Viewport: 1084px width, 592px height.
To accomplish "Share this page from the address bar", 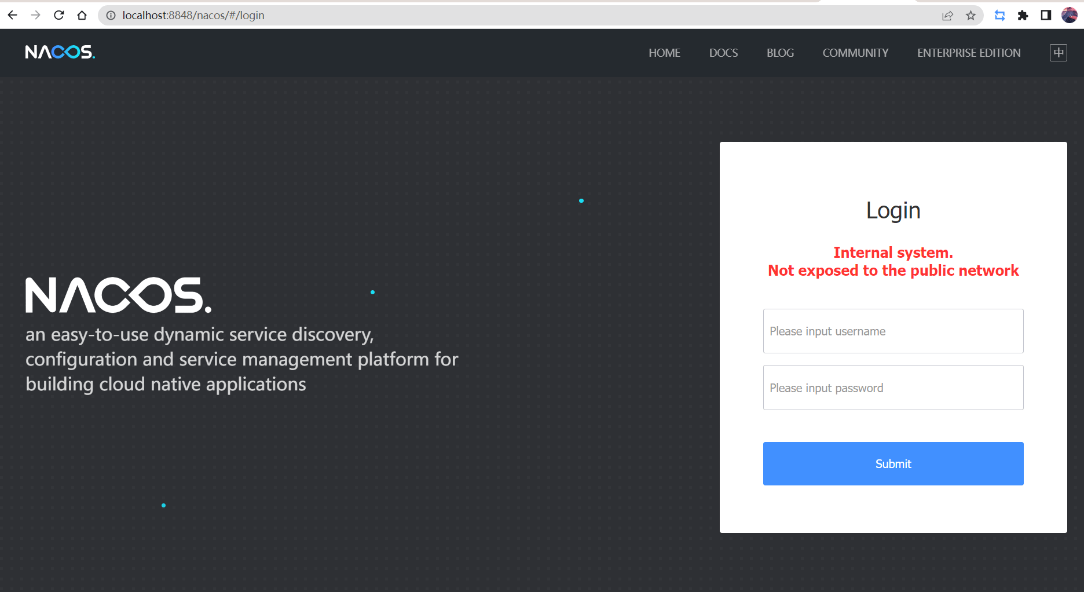I will (947, 16).
